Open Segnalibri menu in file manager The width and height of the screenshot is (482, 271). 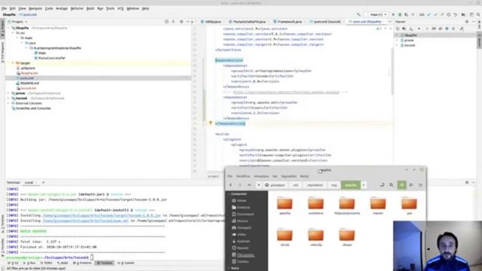coord(288,176)
